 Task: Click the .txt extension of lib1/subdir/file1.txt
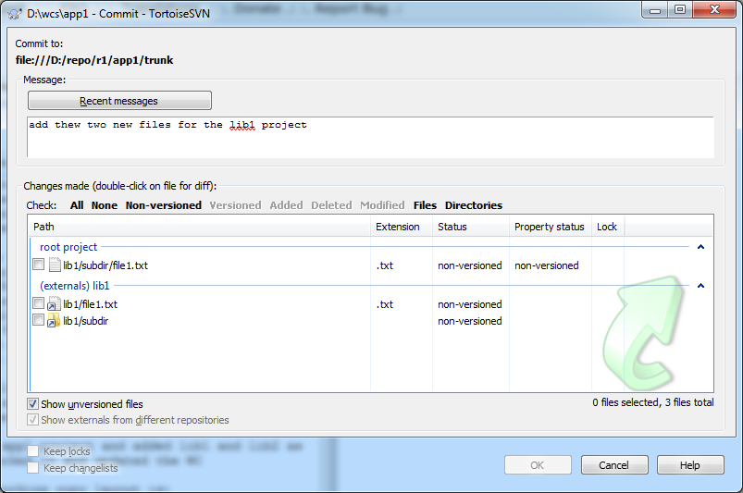385,265
